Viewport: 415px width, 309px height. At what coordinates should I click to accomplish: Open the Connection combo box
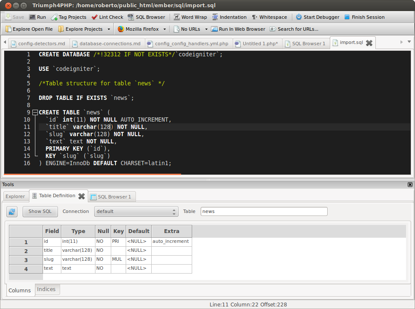point(136,211)
